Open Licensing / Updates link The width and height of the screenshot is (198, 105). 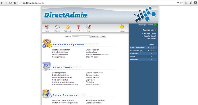click(94, 103)
